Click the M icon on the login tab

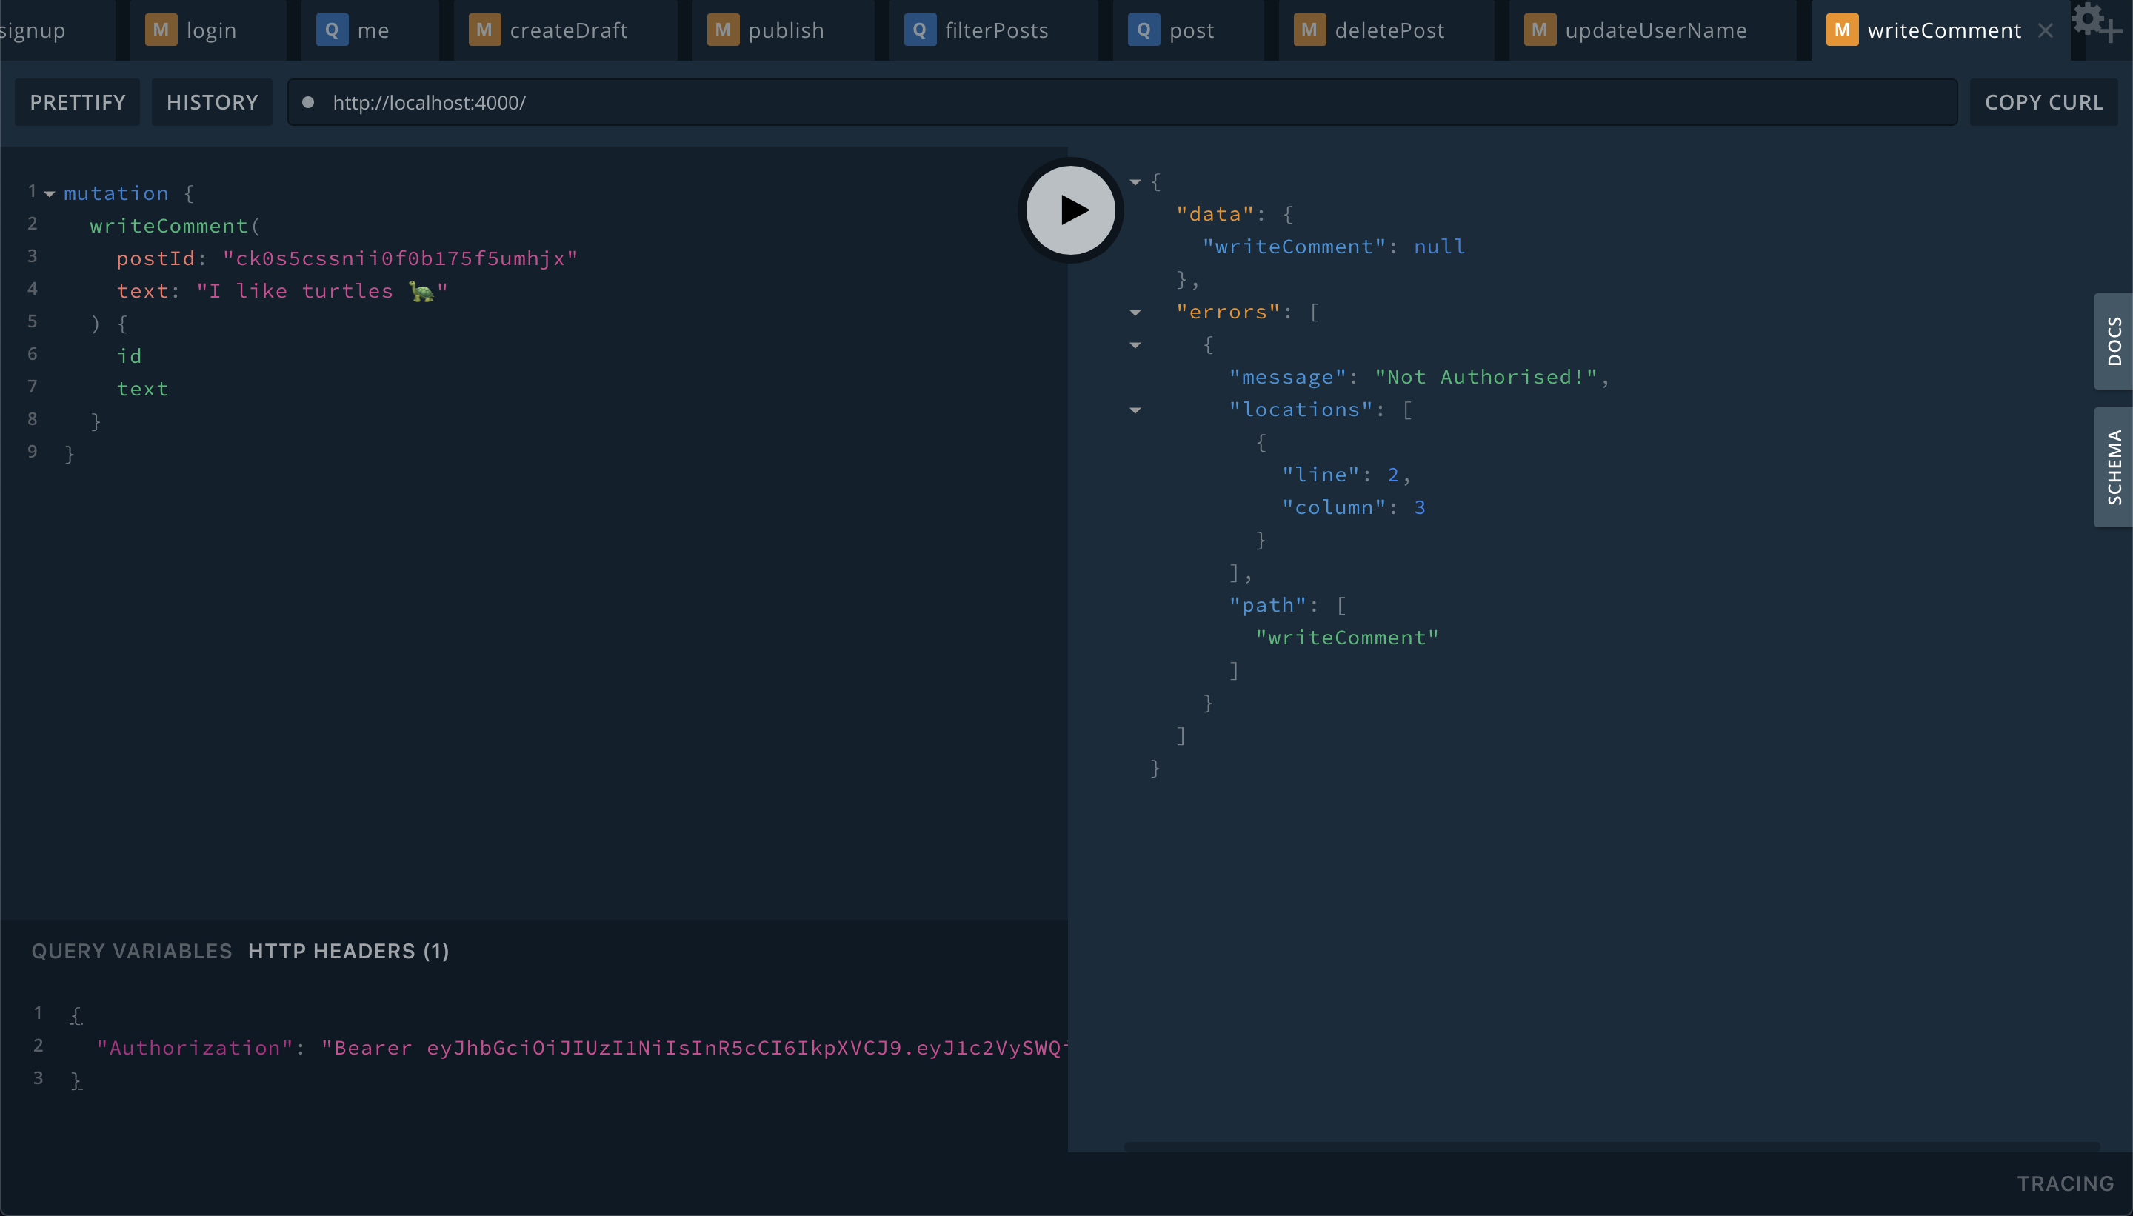(x=161, y=31)
